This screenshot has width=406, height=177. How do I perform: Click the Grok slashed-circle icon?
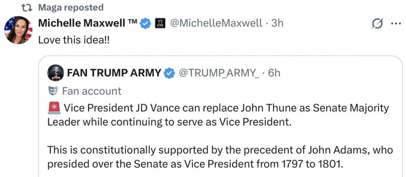(x=376, y=24)
